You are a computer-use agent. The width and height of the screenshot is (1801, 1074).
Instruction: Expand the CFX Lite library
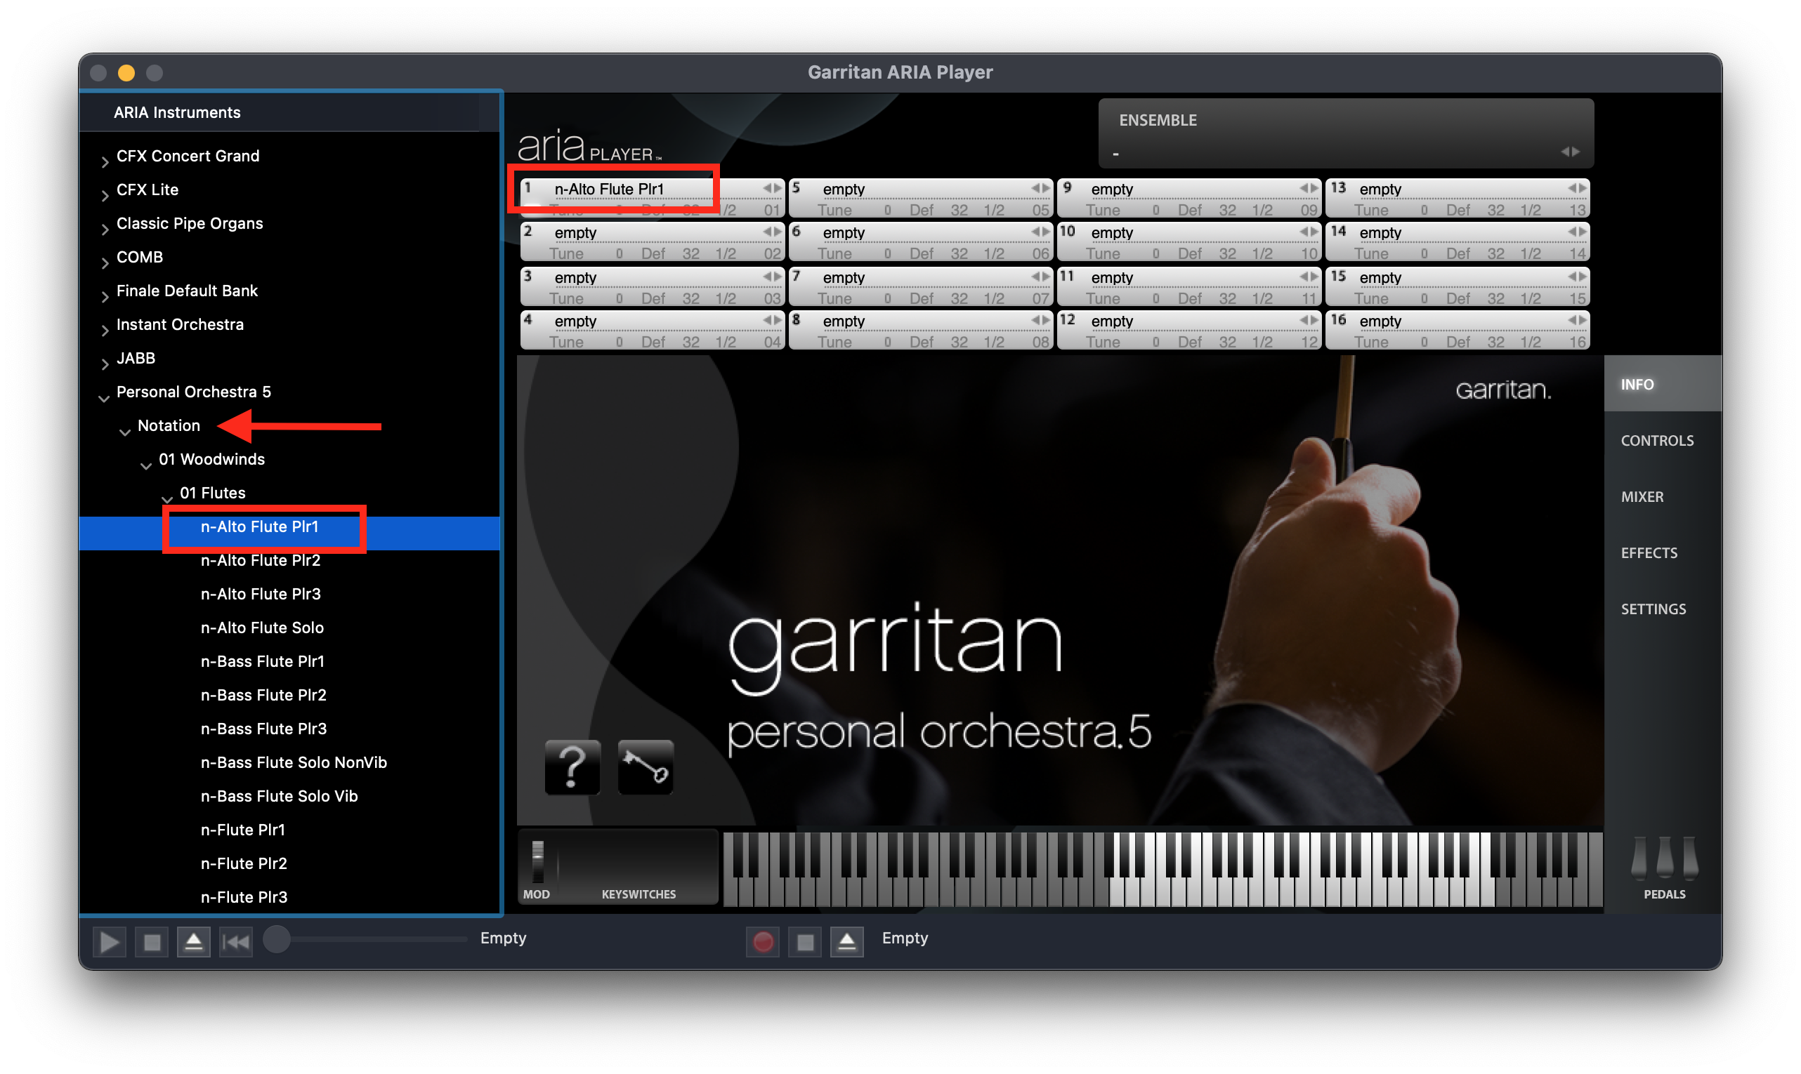point(105,195)
